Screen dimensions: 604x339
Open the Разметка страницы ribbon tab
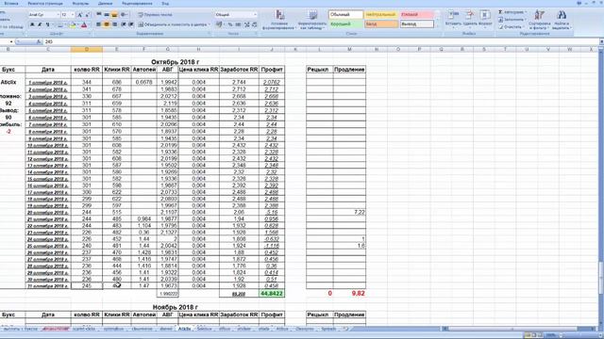[x=45, y=4]
